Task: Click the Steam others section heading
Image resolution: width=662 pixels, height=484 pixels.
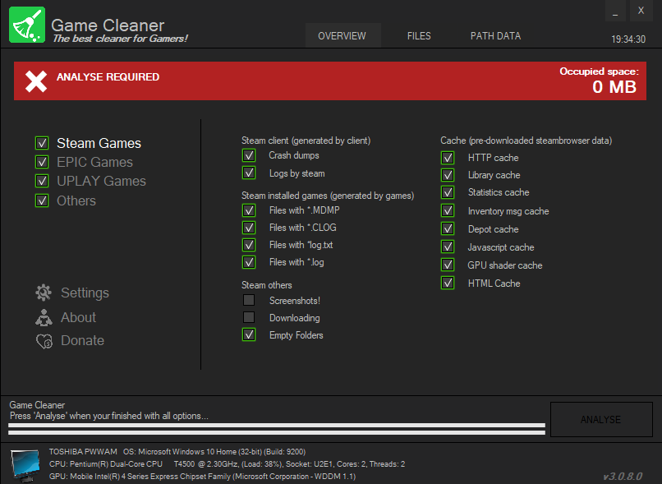Action: 266,285
